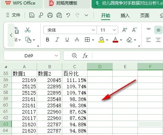Click cell B59 with value 23548
This screenshot has height=135, width=163.
coord(49,99)
